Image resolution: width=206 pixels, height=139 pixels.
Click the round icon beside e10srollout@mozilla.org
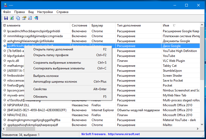tap(5, 100)
